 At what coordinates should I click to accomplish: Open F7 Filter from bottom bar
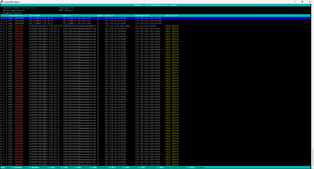pyautogui.click(x=132, y=167)
